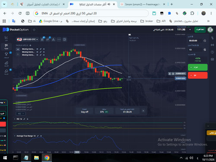Switch the amount currency mode icon
This screenshot has height=162, width=216.
pyautogui.click(x=205, y=50)
